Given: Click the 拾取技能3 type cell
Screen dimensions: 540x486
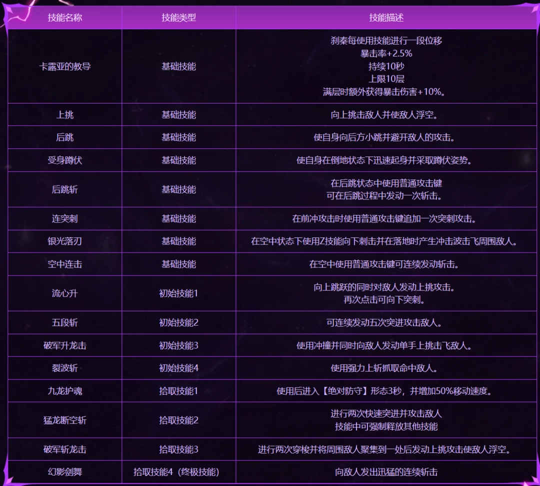Looking at the screenshot, I should click(178, 449).
